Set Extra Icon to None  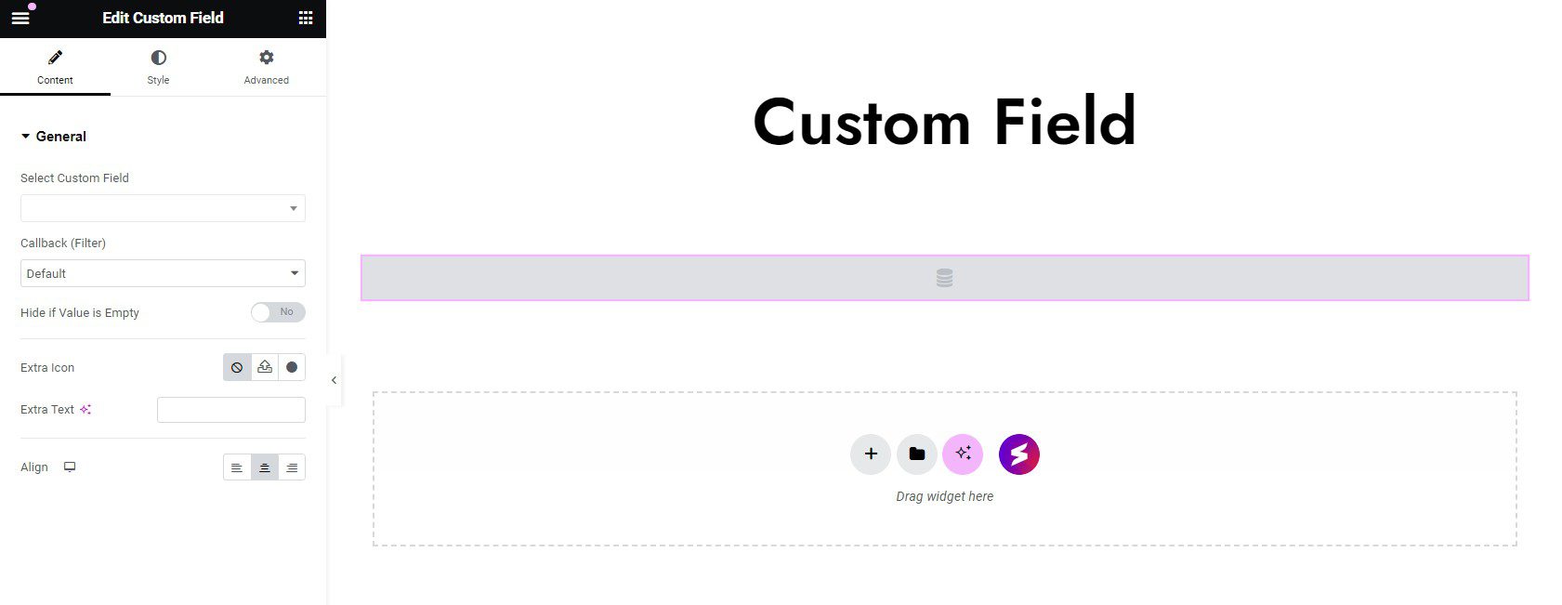tap(236, 366)
